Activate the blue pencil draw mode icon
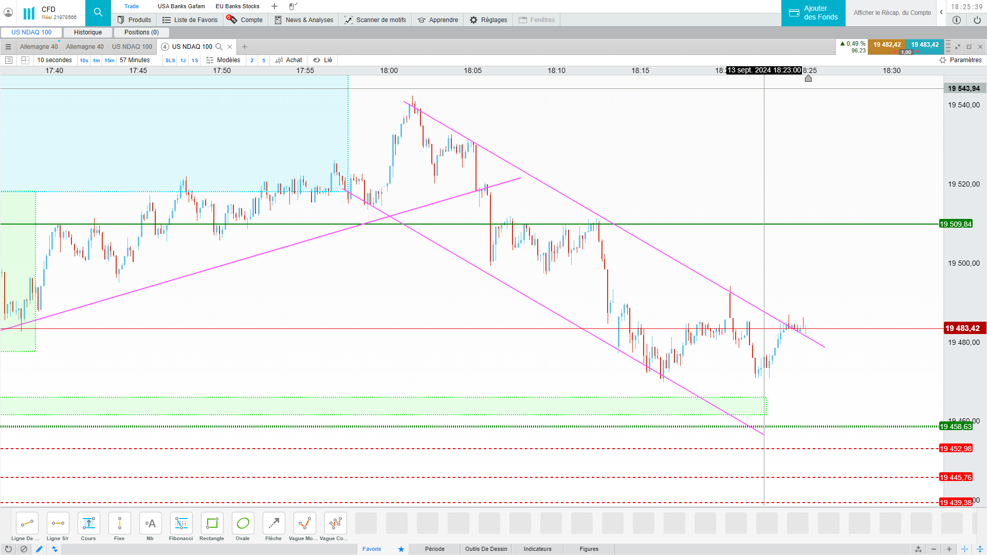The height and width of the screenshot is (555, 987). point(39,549)
